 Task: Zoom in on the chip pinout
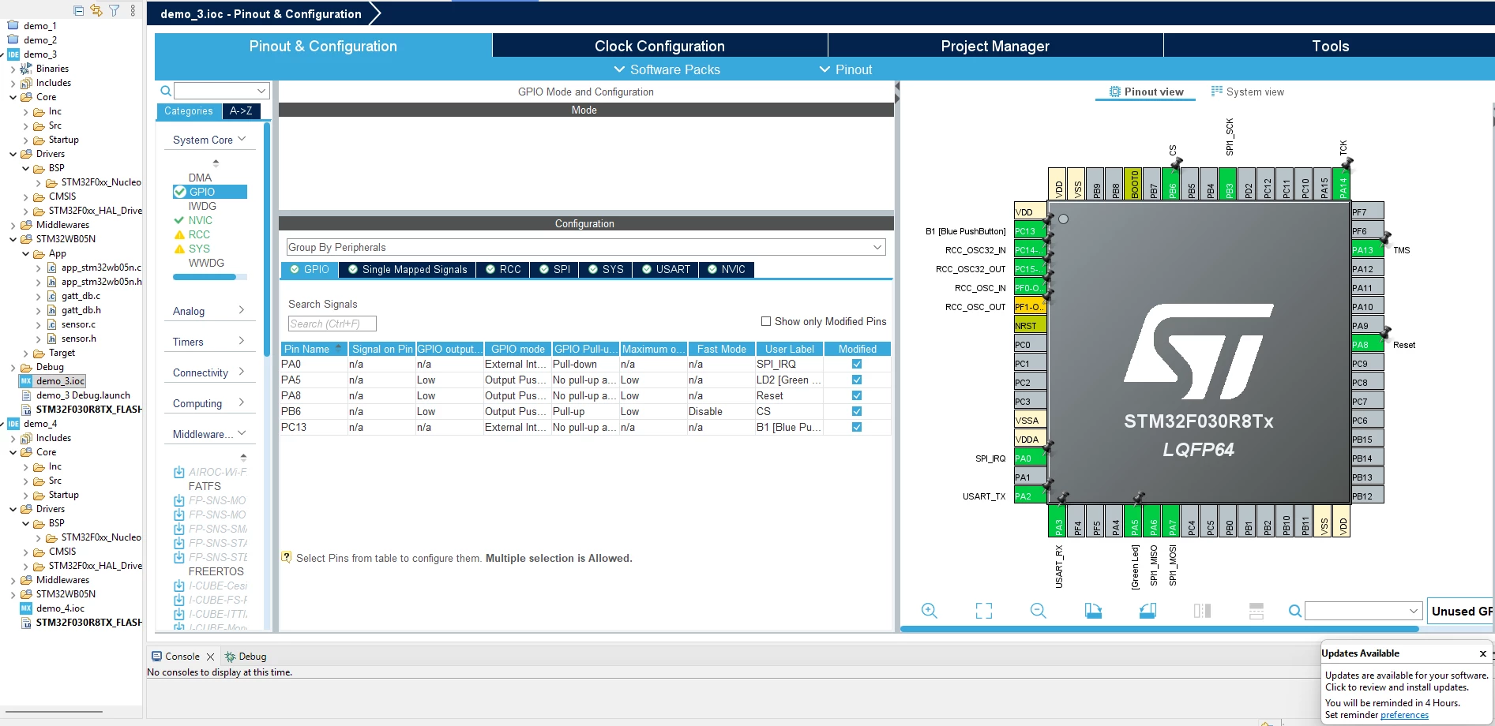(930, 611)
